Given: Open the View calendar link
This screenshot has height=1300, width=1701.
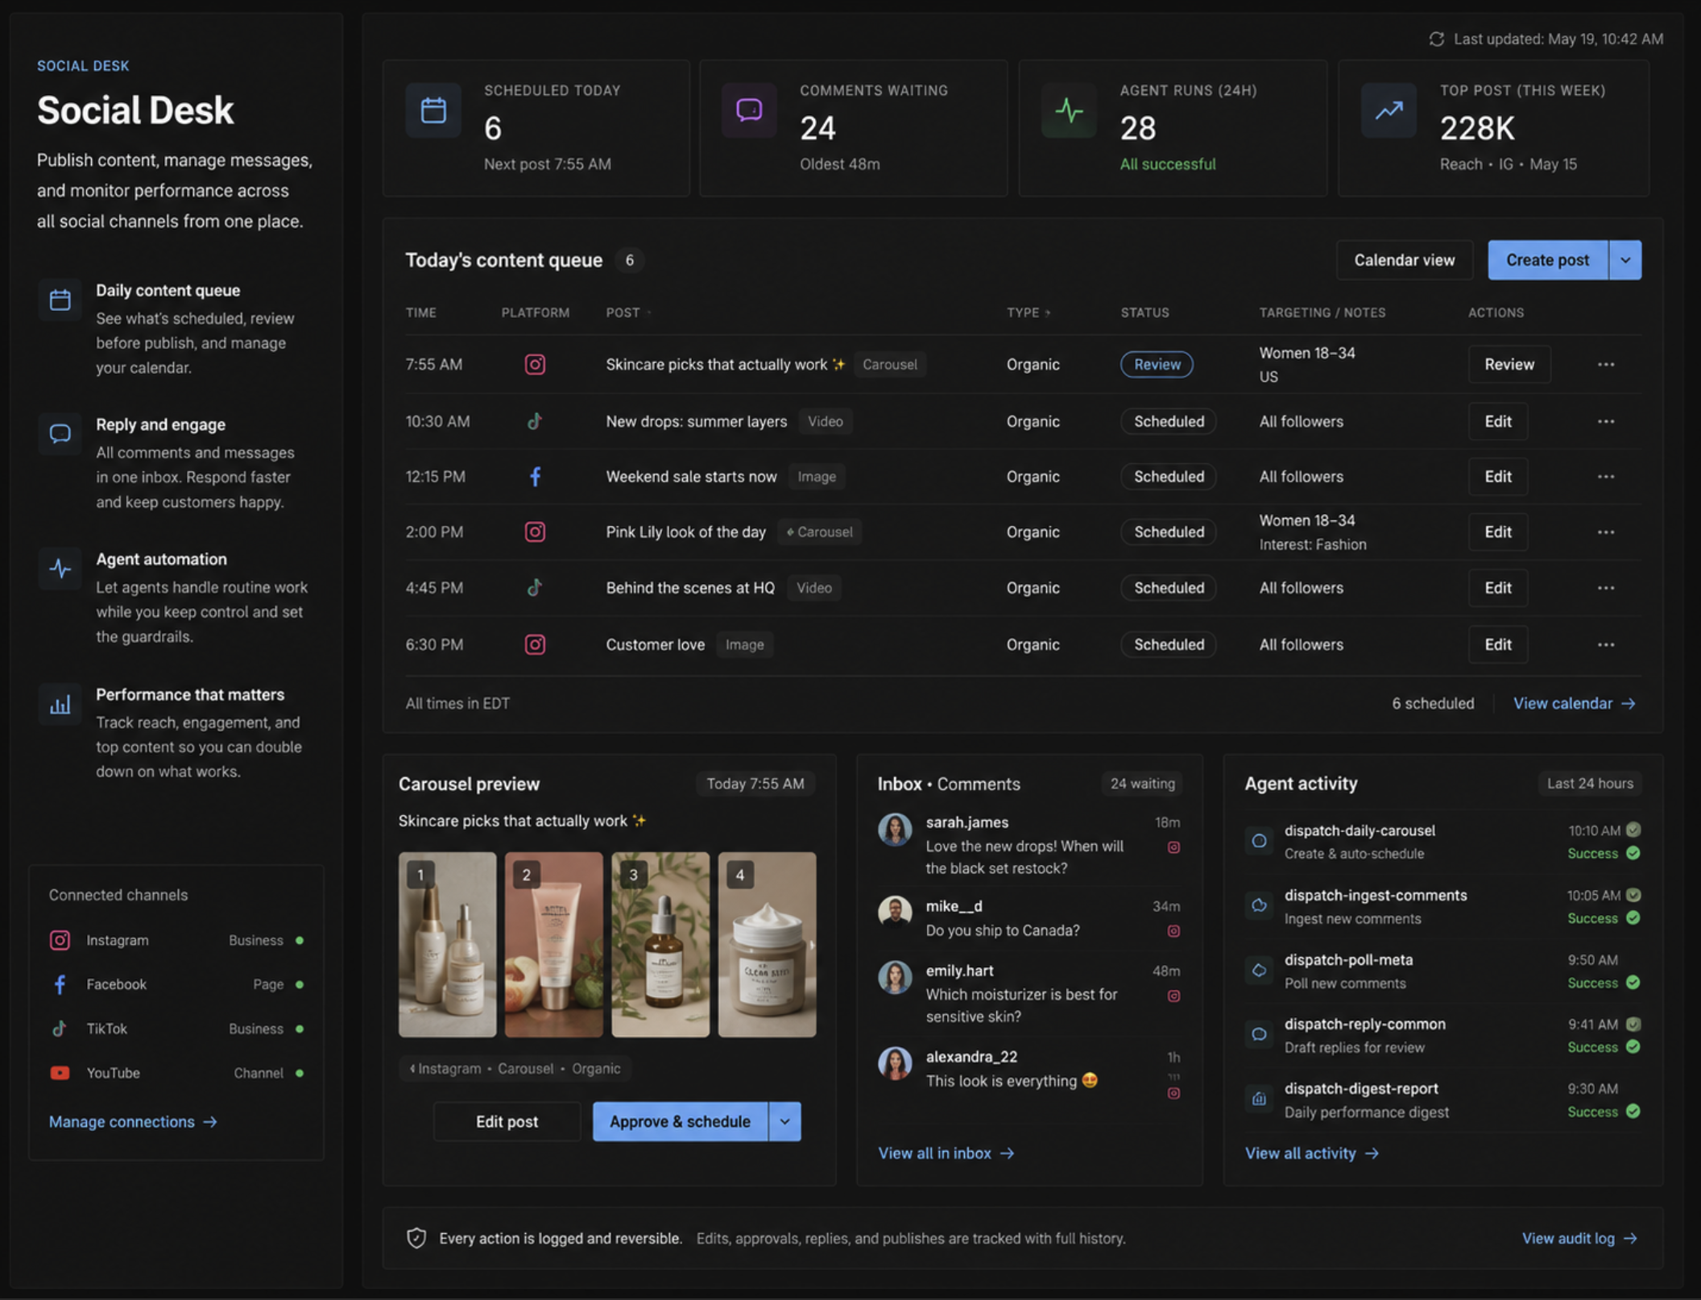Looking at the screenshot, I should point(1575,703).
